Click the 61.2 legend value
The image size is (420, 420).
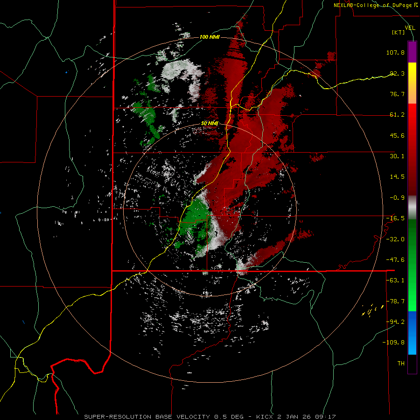(397, 114)
